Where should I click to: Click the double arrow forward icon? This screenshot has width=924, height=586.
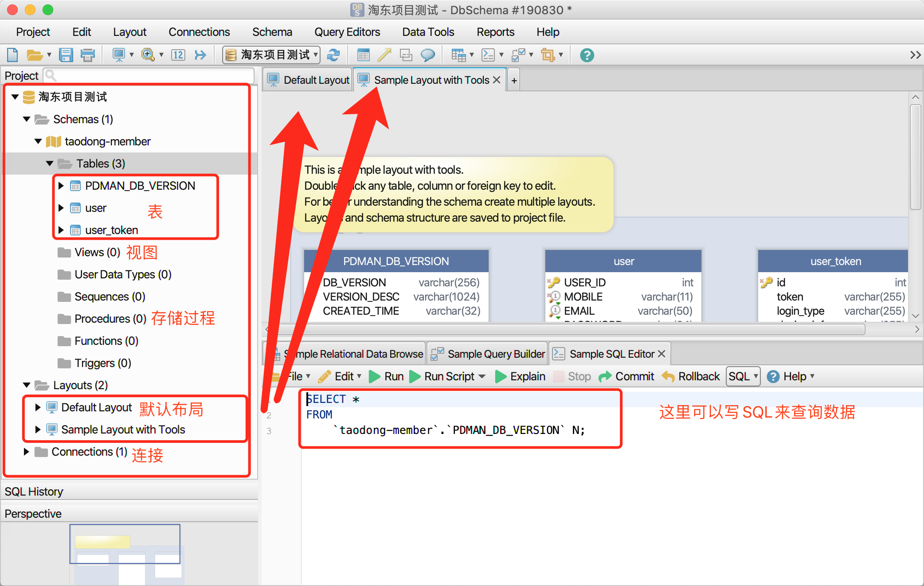pyautogui.click(x=200, y=55)
